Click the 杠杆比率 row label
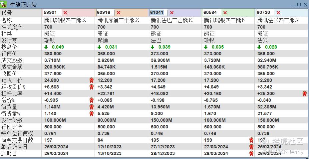309x159 pixels. pyautogui.click(x=12, y=93)
